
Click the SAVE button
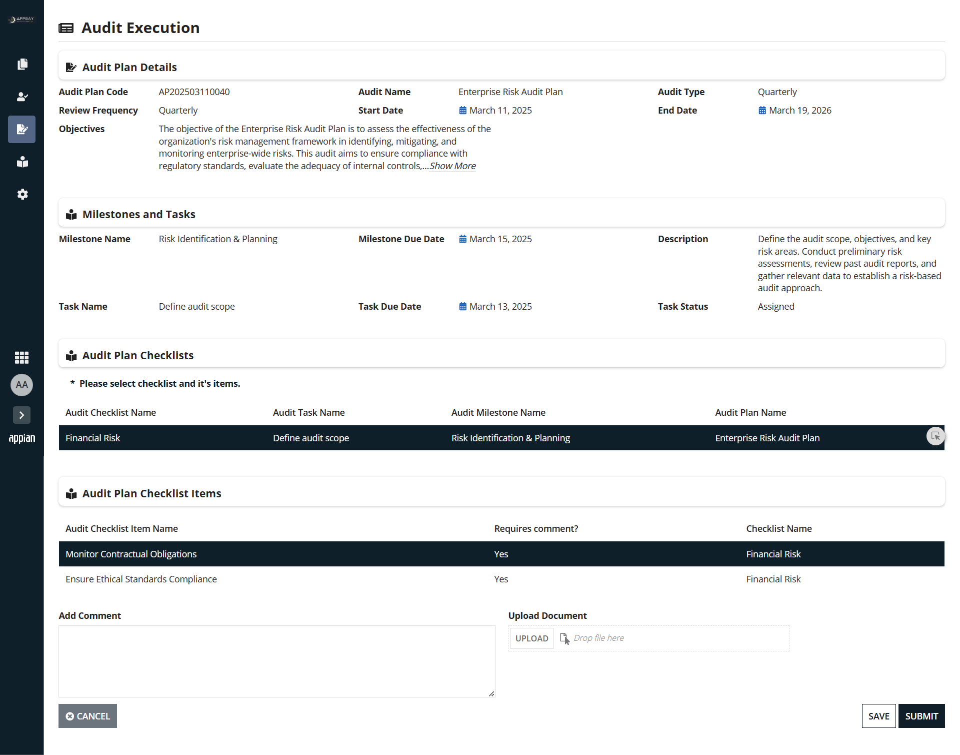click(878, 716)
